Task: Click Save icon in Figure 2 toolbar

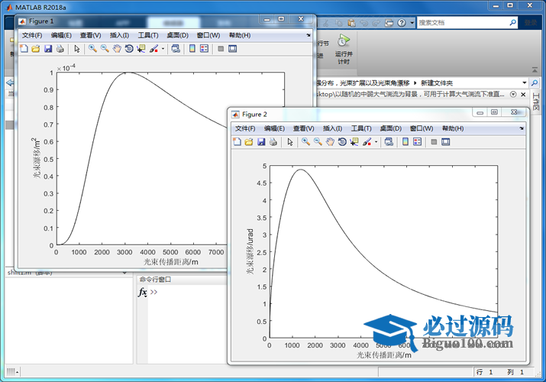Action: pos(261,142)
